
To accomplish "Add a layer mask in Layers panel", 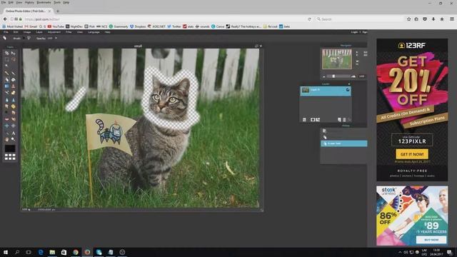I will click(x=313, y=120).
